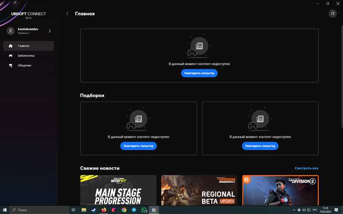Open the Смотреть все link
Screen dimensions: 343x214
(306, 168)
